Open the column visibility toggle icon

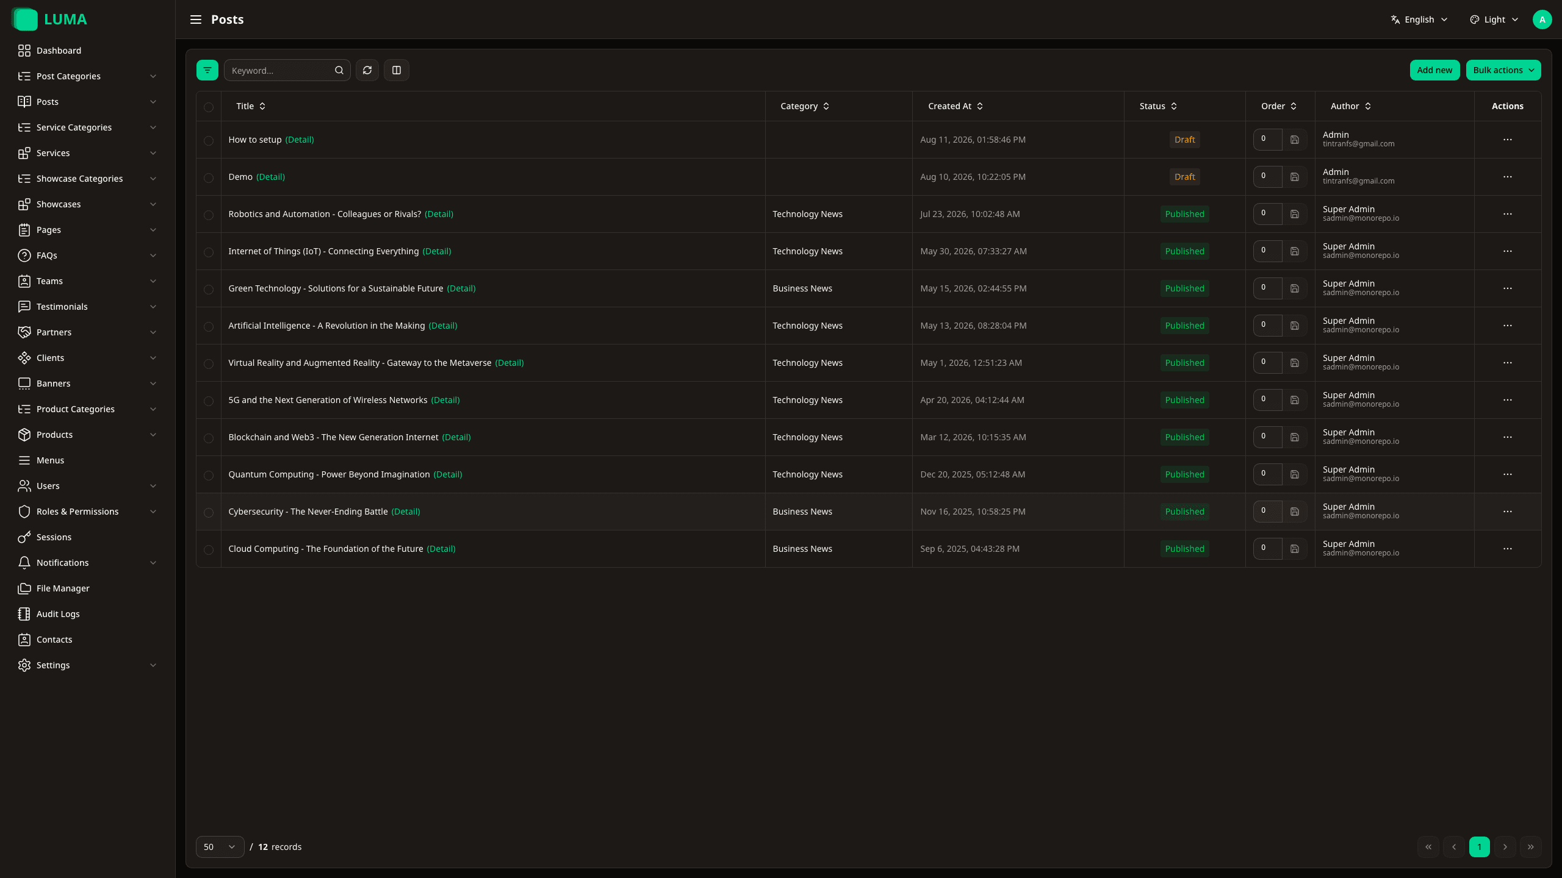pyautogui.click(x=397, y=70)
